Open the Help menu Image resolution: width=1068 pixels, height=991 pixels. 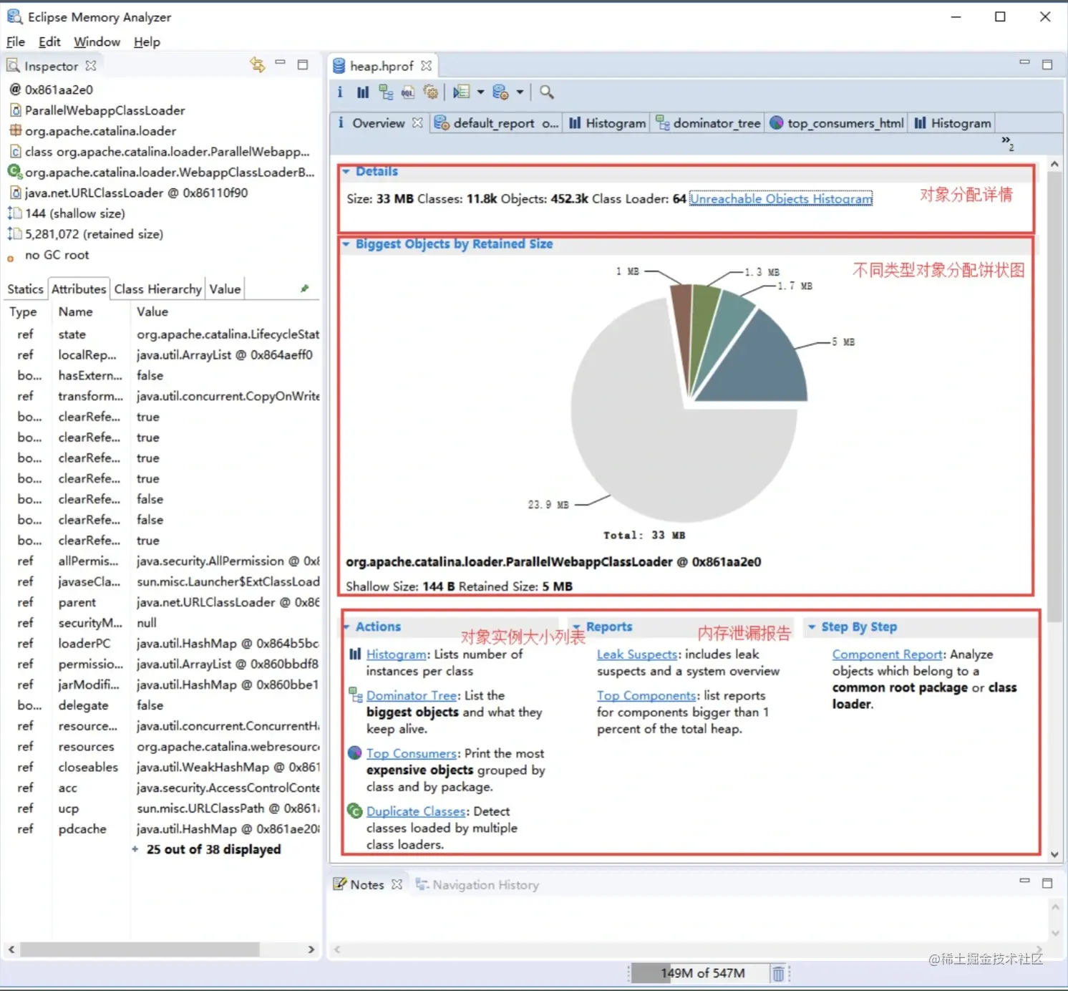point(147,42)
